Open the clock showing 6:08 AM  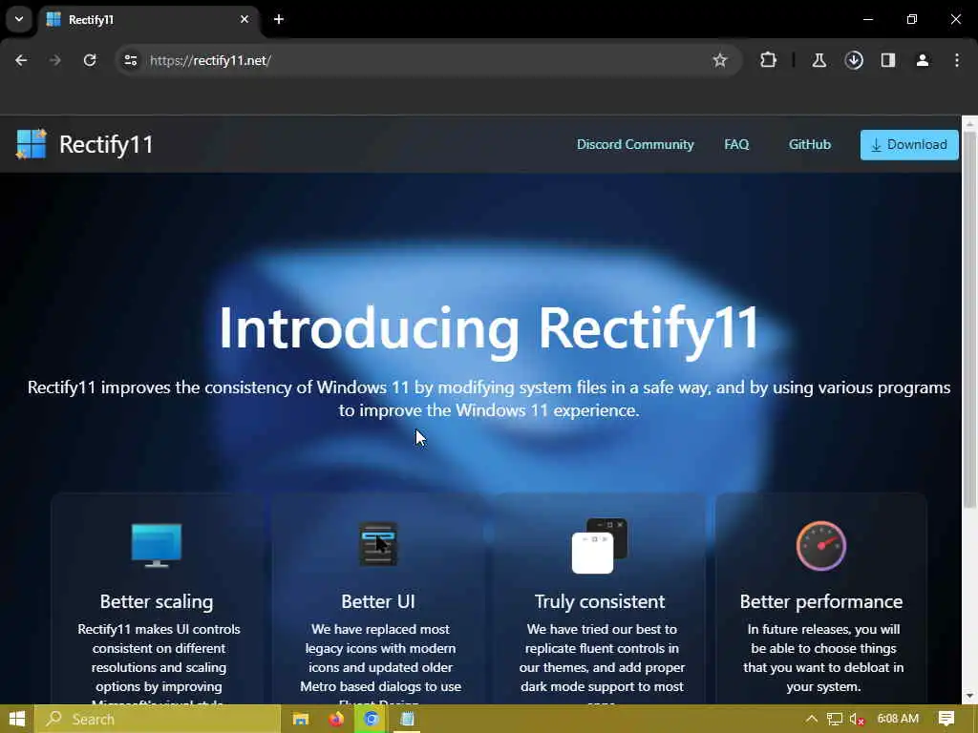(x=898, y=719)
